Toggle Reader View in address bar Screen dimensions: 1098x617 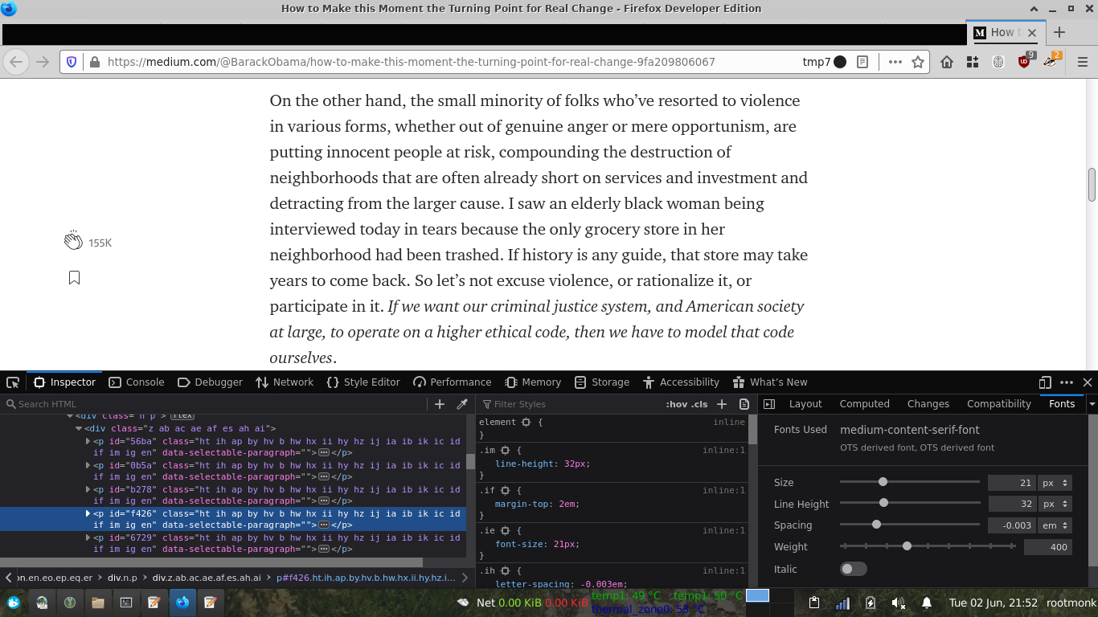tap(862, 62)
